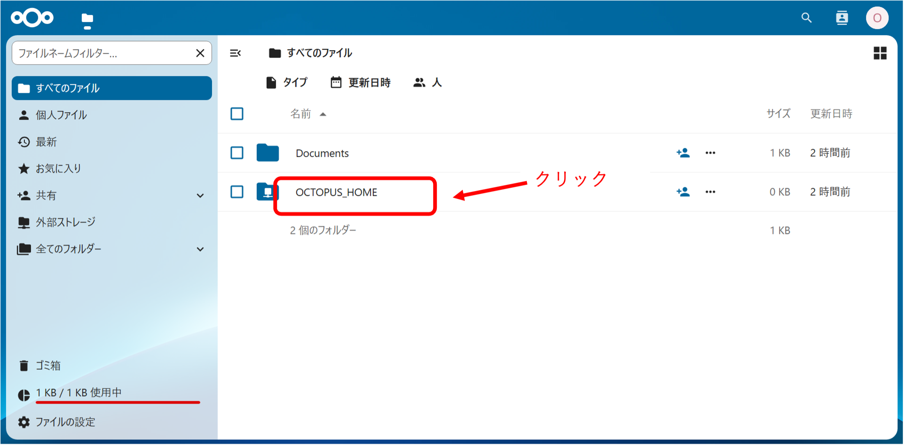Check the Documents folder checkbox
904x446 pixels.
click(x=237, y=153)
